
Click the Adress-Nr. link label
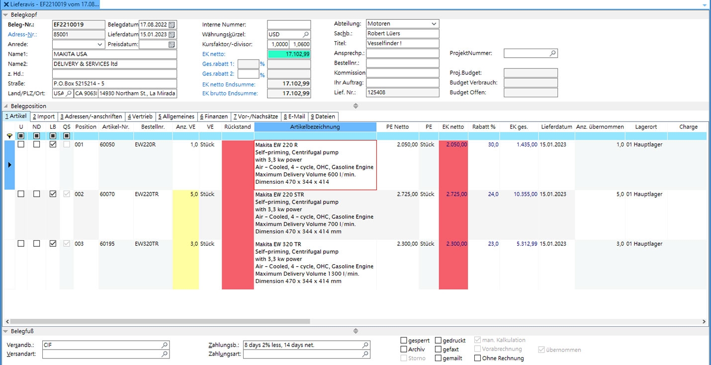pos(22,35)
